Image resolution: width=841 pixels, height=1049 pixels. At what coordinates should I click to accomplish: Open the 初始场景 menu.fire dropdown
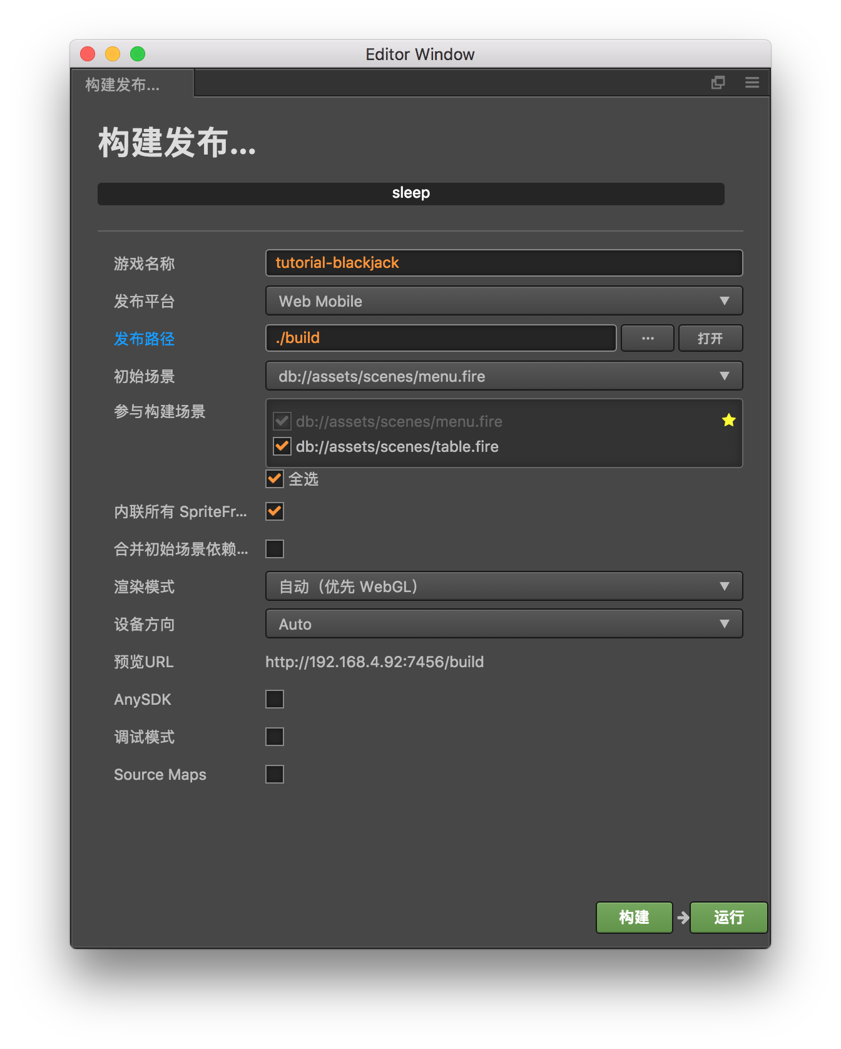click(x=504, y=376)
